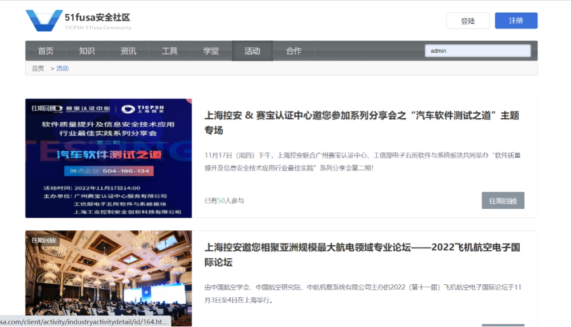This screenshot has width=571, height=327.
Task: Click the TICPSH Community subtitle under the logo
Action: point(98,28)
